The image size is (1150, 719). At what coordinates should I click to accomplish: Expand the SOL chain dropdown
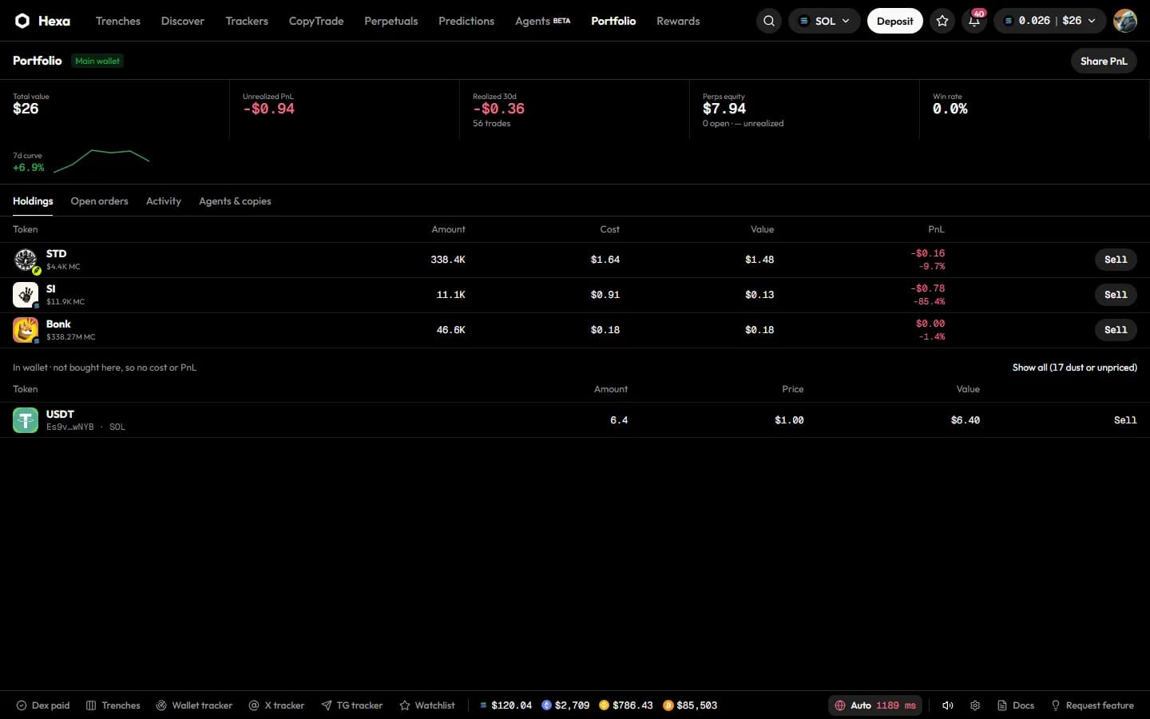click(x=824, y=21)
